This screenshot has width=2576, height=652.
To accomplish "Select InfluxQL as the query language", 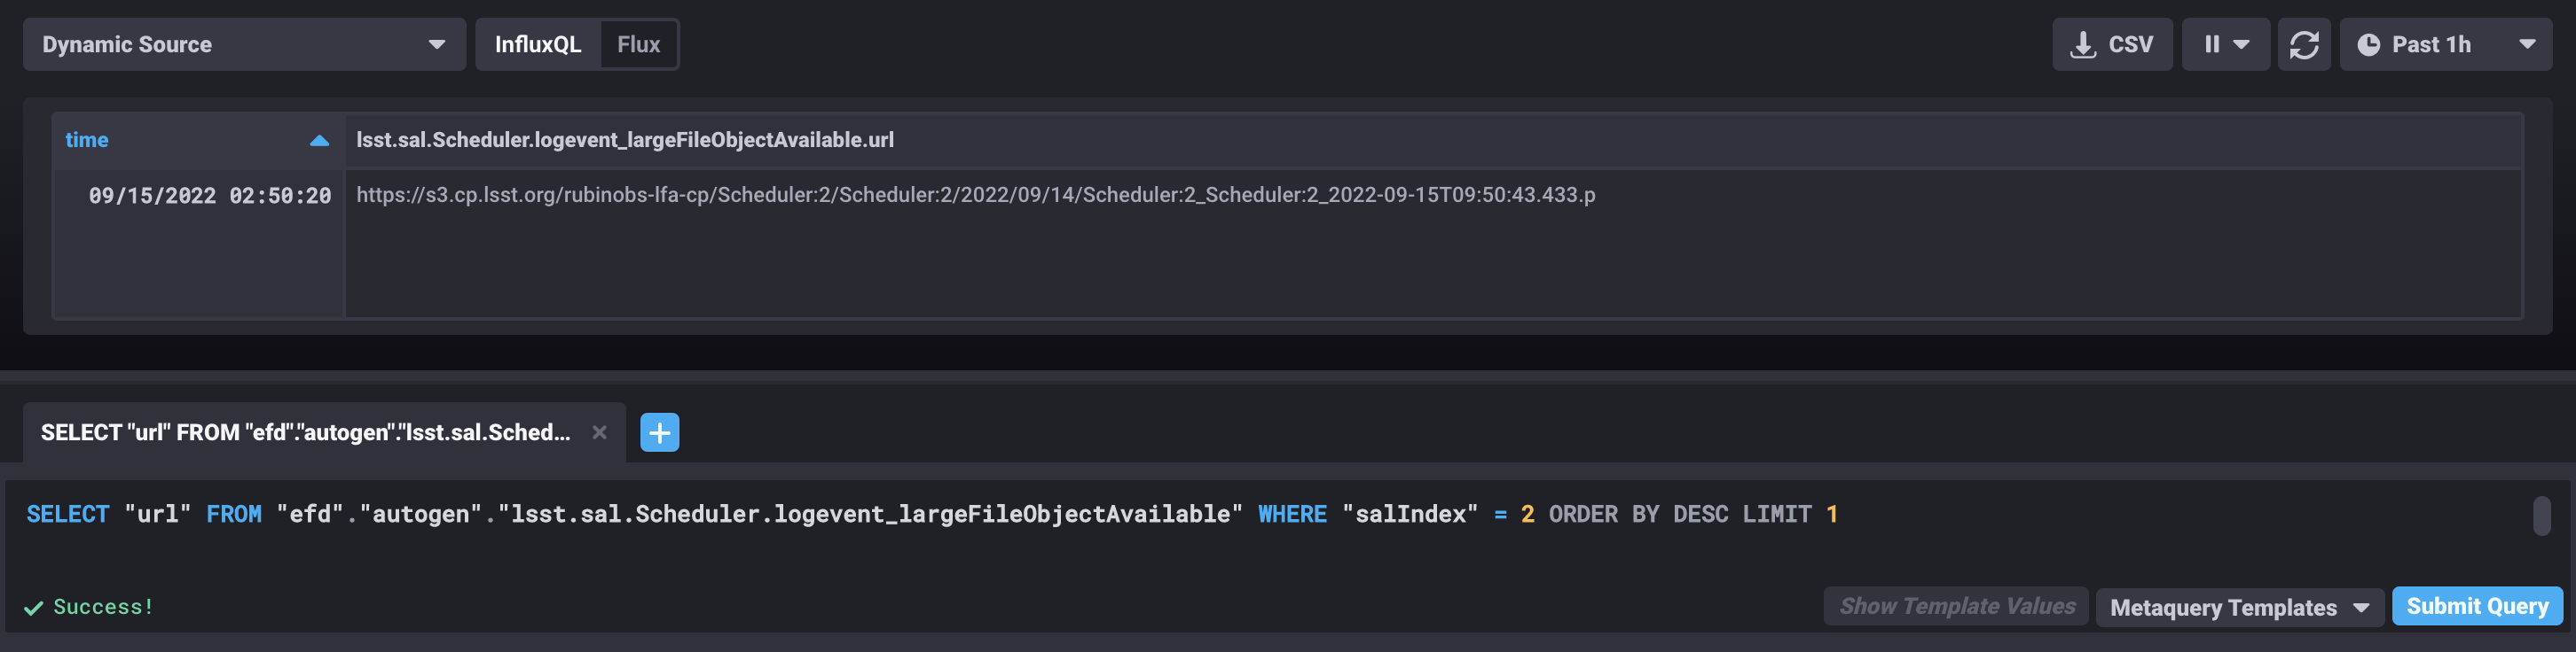I will (x=541, y=44).
